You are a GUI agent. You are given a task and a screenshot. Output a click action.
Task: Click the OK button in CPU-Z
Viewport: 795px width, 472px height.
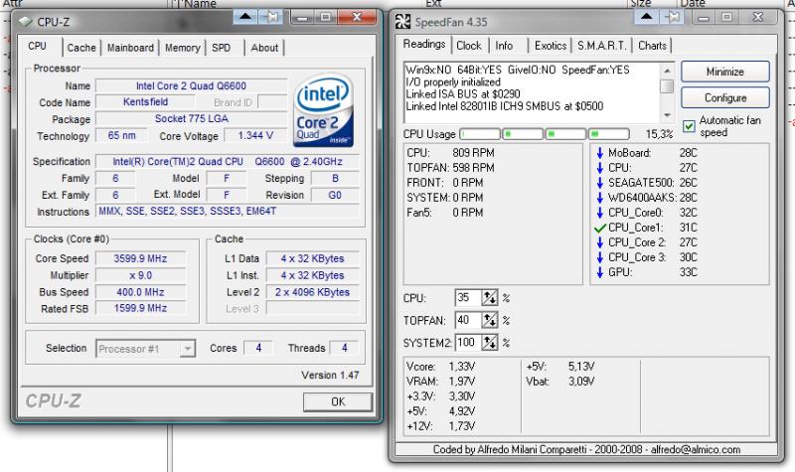point(338,402)
